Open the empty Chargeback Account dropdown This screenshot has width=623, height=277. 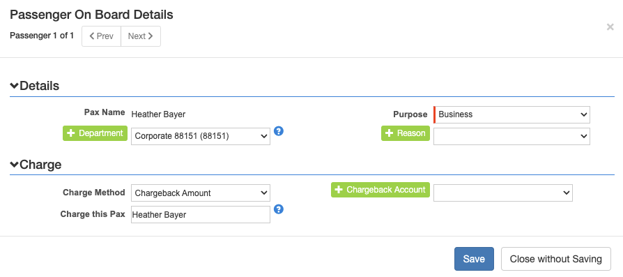503,193
